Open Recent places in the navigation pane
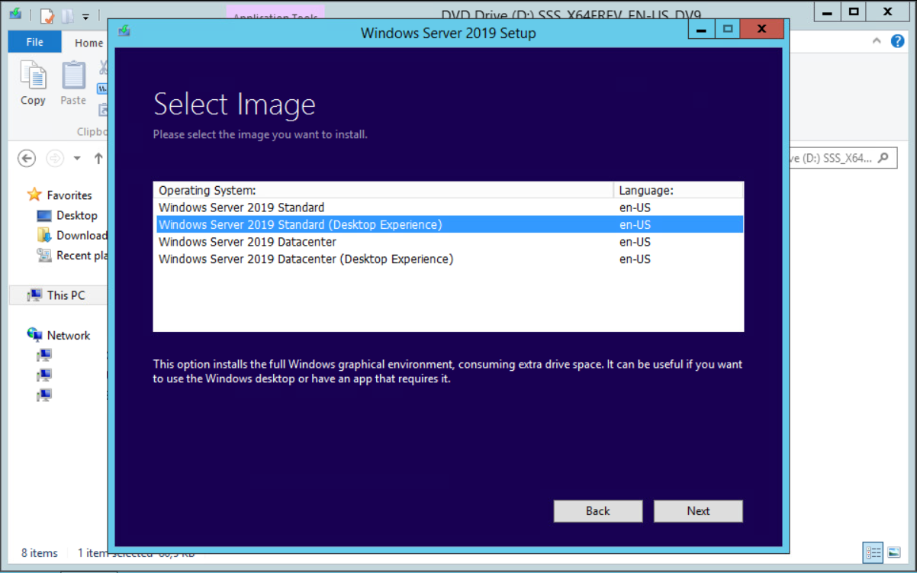Image resolution: width=917 pixels, height=573 pixels. click(82, 256)
